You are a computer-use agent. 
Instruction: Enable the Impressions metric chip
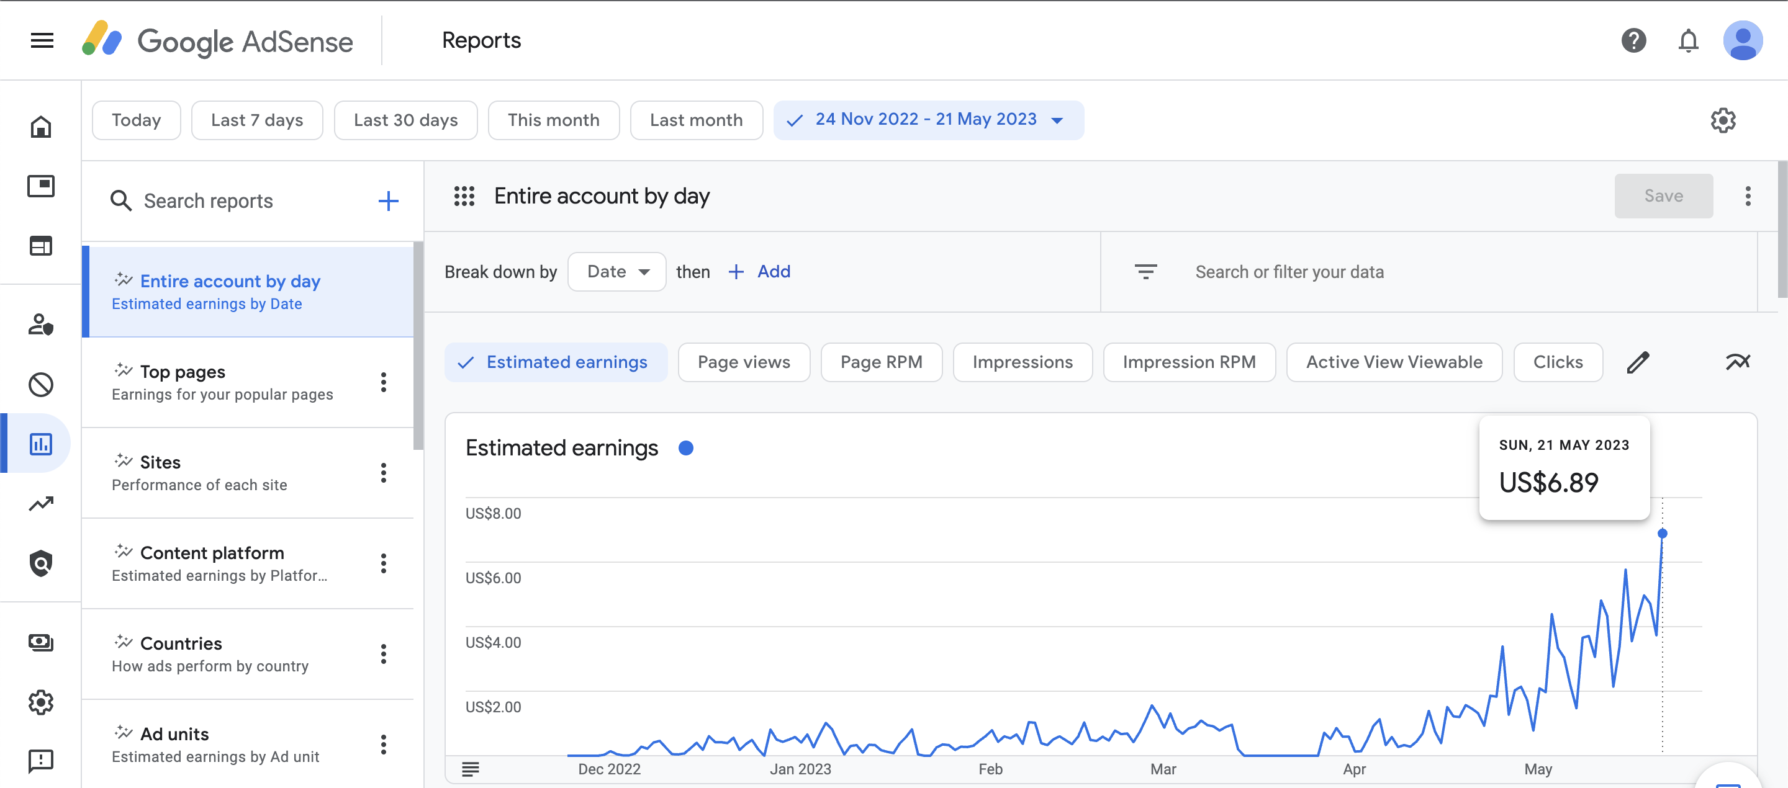pos(1023,362)
